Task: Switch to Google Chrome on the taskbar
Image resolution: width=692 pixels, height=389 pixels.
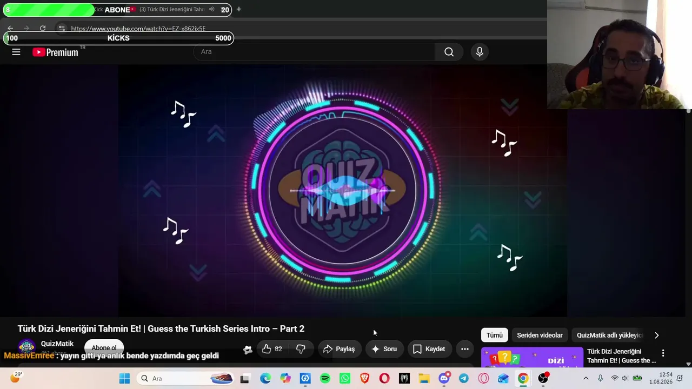Action: 523,379
